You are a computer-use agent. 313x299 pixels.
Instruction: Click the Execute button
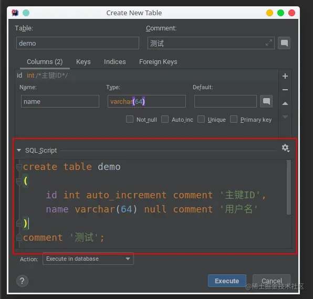pyautogui.click(x=227, y=281)
